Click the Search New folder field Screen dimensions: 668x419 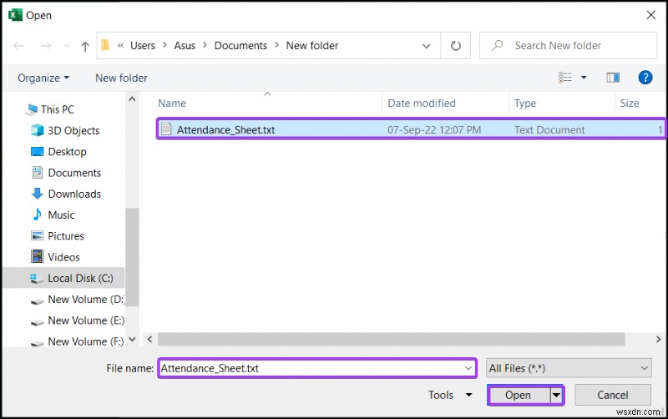[x=569, y=46]
